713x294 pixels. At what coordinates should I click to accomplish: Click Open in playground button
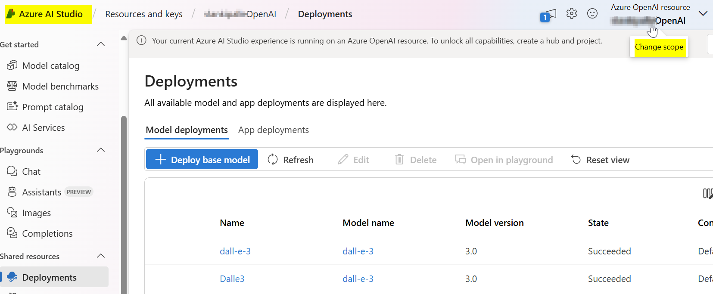504,160
